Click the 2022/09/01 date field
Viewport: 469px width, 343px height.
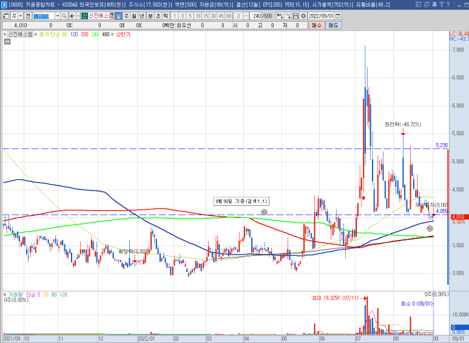pyautogui.click(x=321, y=16)
